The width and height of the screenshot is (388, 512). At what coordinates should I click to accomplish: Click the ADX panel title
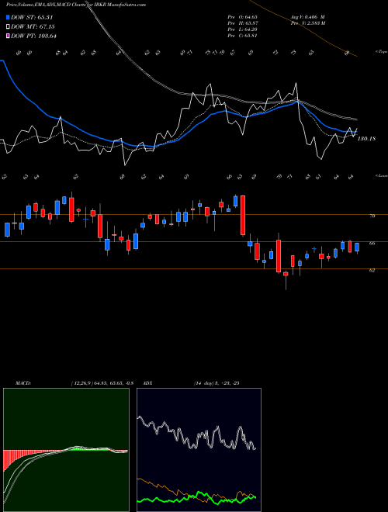coord(148,383)
